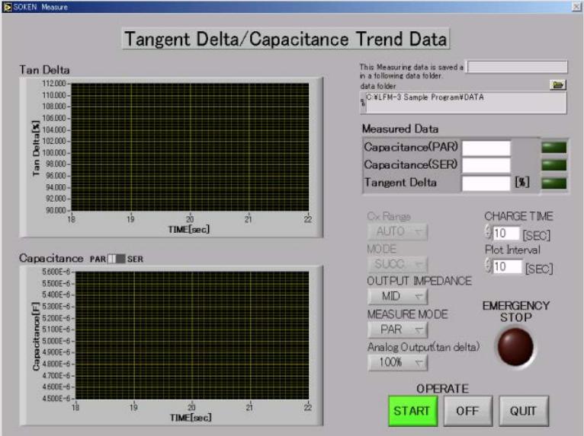The width and height of the screenshot is (584, 436).
Task: Open the Cx Range AUTO dropdown
Action: (x=397, y=232)
